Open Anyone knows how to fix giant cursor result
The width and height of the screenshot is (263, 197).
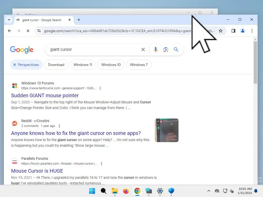coord(76,133)
